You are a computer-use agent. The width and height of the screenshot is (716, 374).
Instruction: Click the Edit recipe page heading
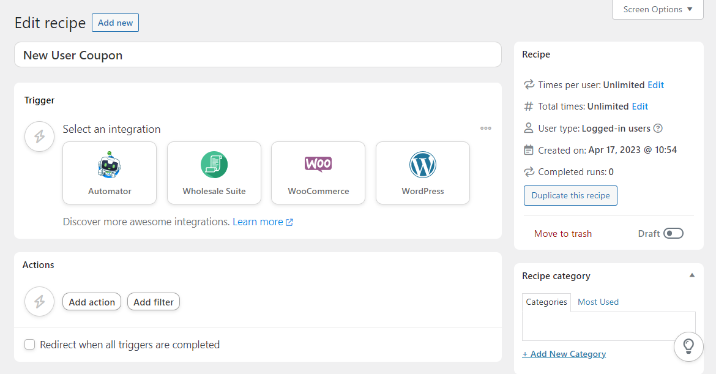tap(50, 23)
